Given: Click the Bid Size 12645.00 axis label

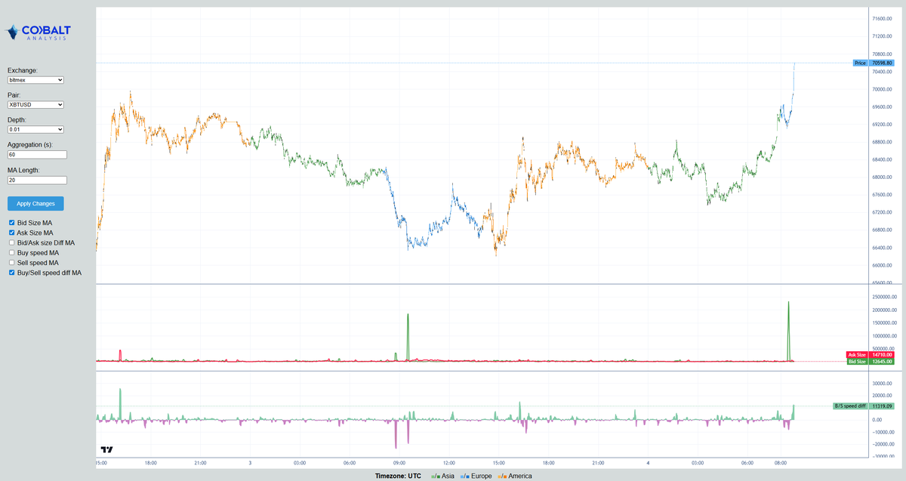Looking at the screenshot, I should 871,361.
